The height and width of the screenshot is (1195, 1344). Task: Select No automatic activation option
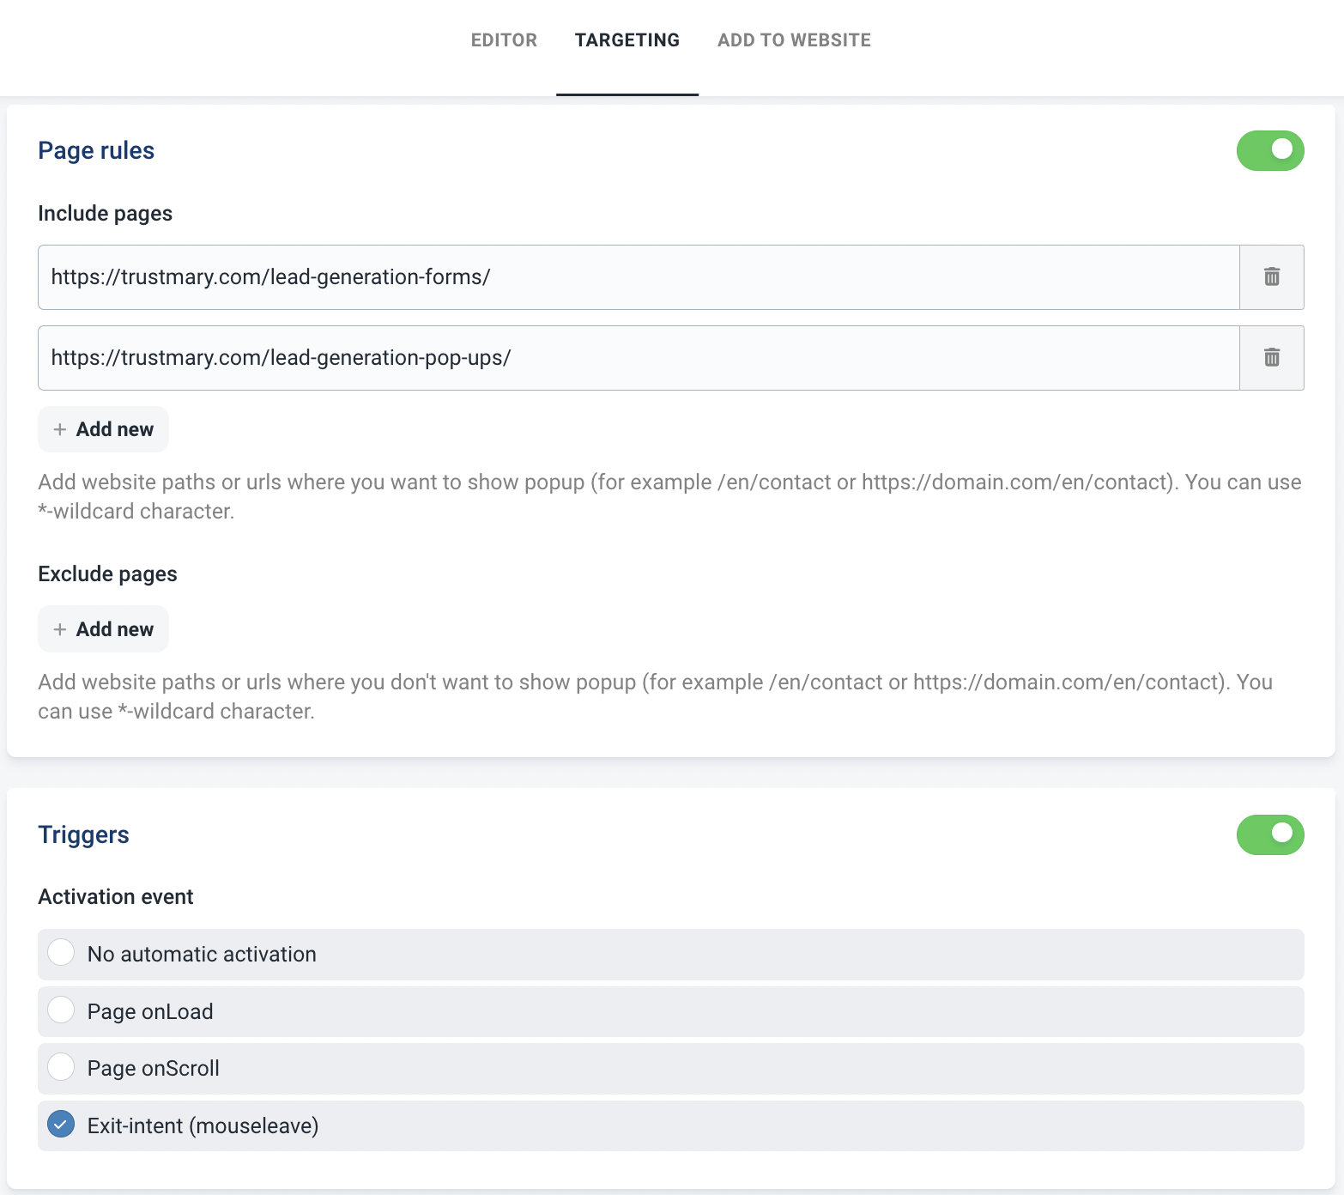61,953
